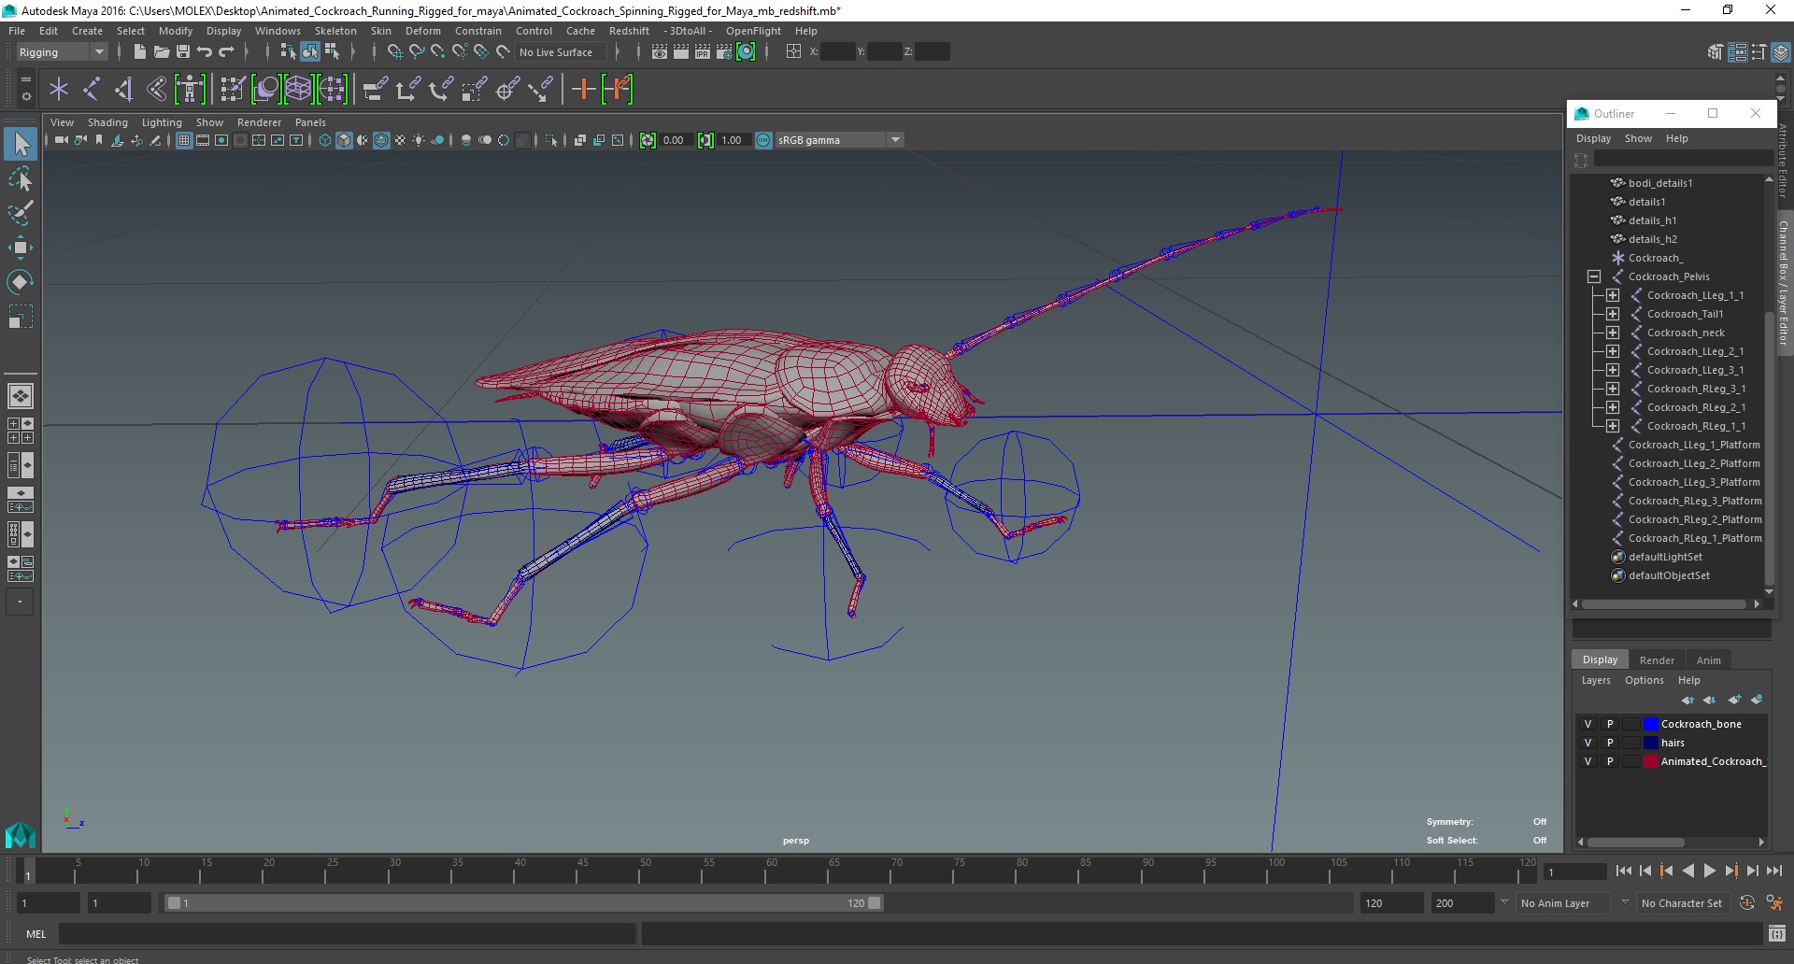Click the Set Key plus icon
This screenshot has width=1794, height=964.
pos(584,90)
